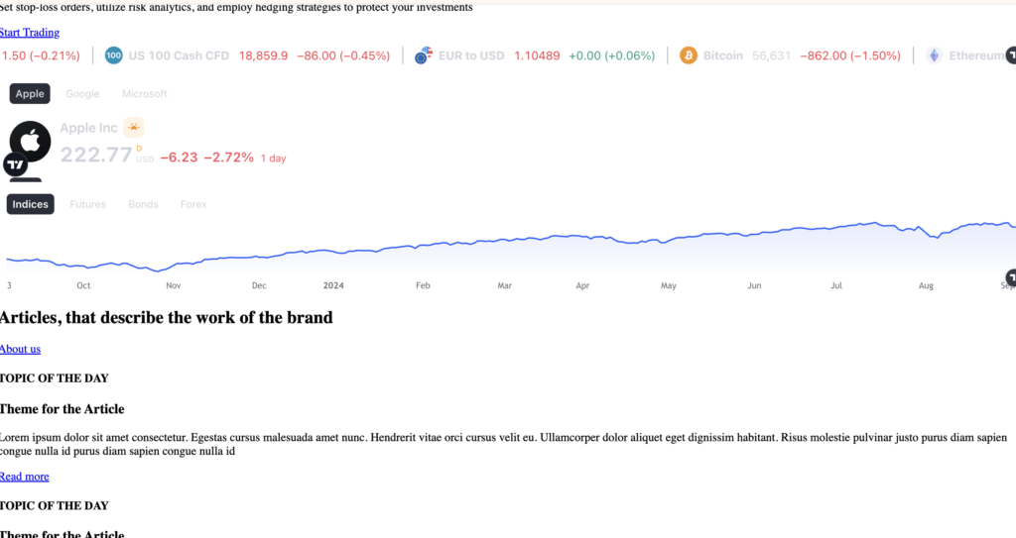The image size is (1016, 538).
Task: Switch to the Forex tab
Action: (193, 204)
